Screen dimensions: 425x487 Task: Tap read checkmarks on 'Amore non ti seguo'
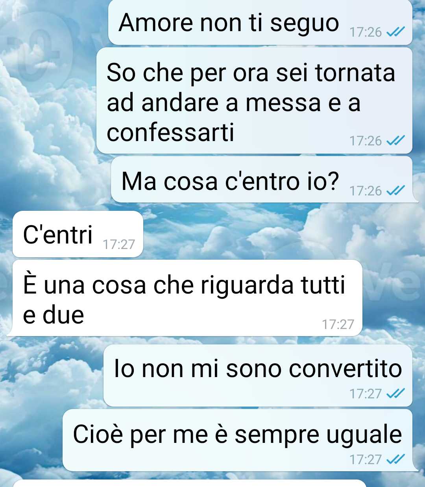[x=395, y=32]
